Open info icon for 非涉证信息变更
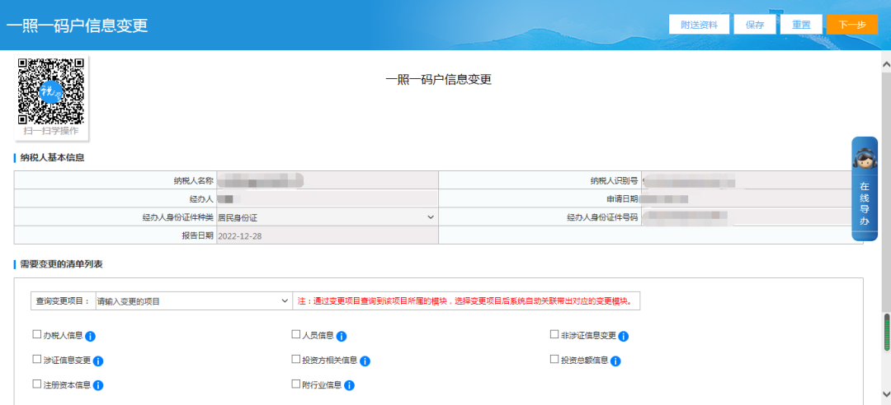Viewport: 891px width, 405px height. tap(623, 337)
